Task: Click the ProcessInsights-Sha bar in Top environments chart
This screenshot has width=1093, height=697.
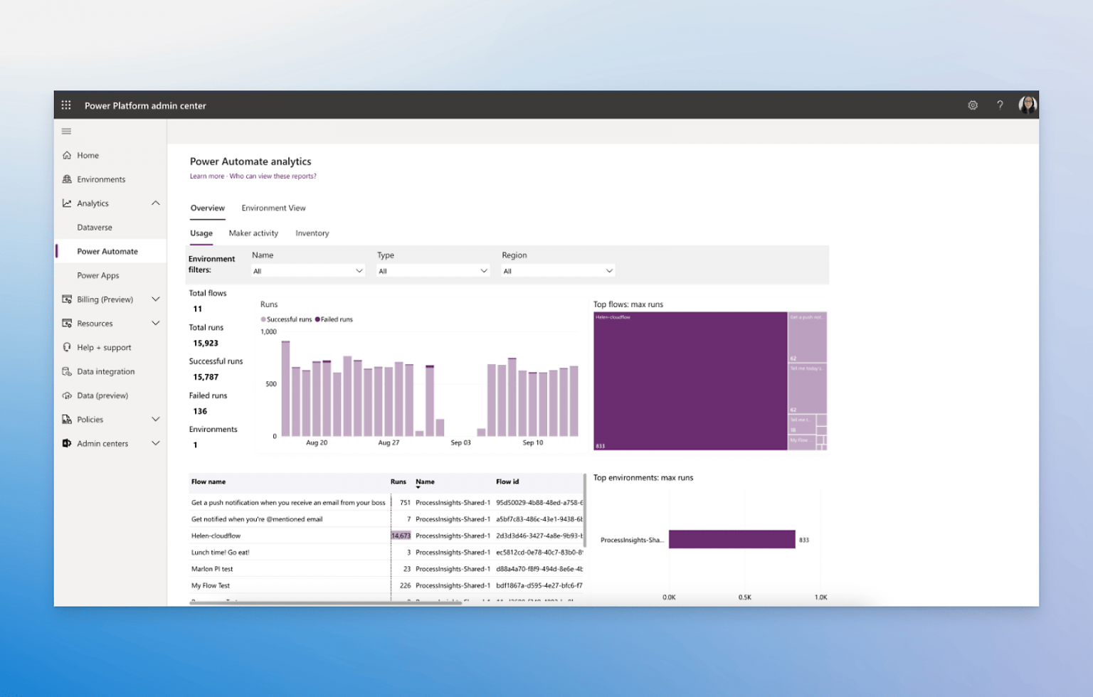Action: [732, 539]
